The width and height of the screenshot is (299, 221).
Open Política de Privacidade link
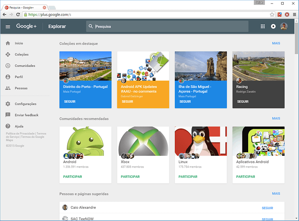pyautogui.click(x=20, y=134)
